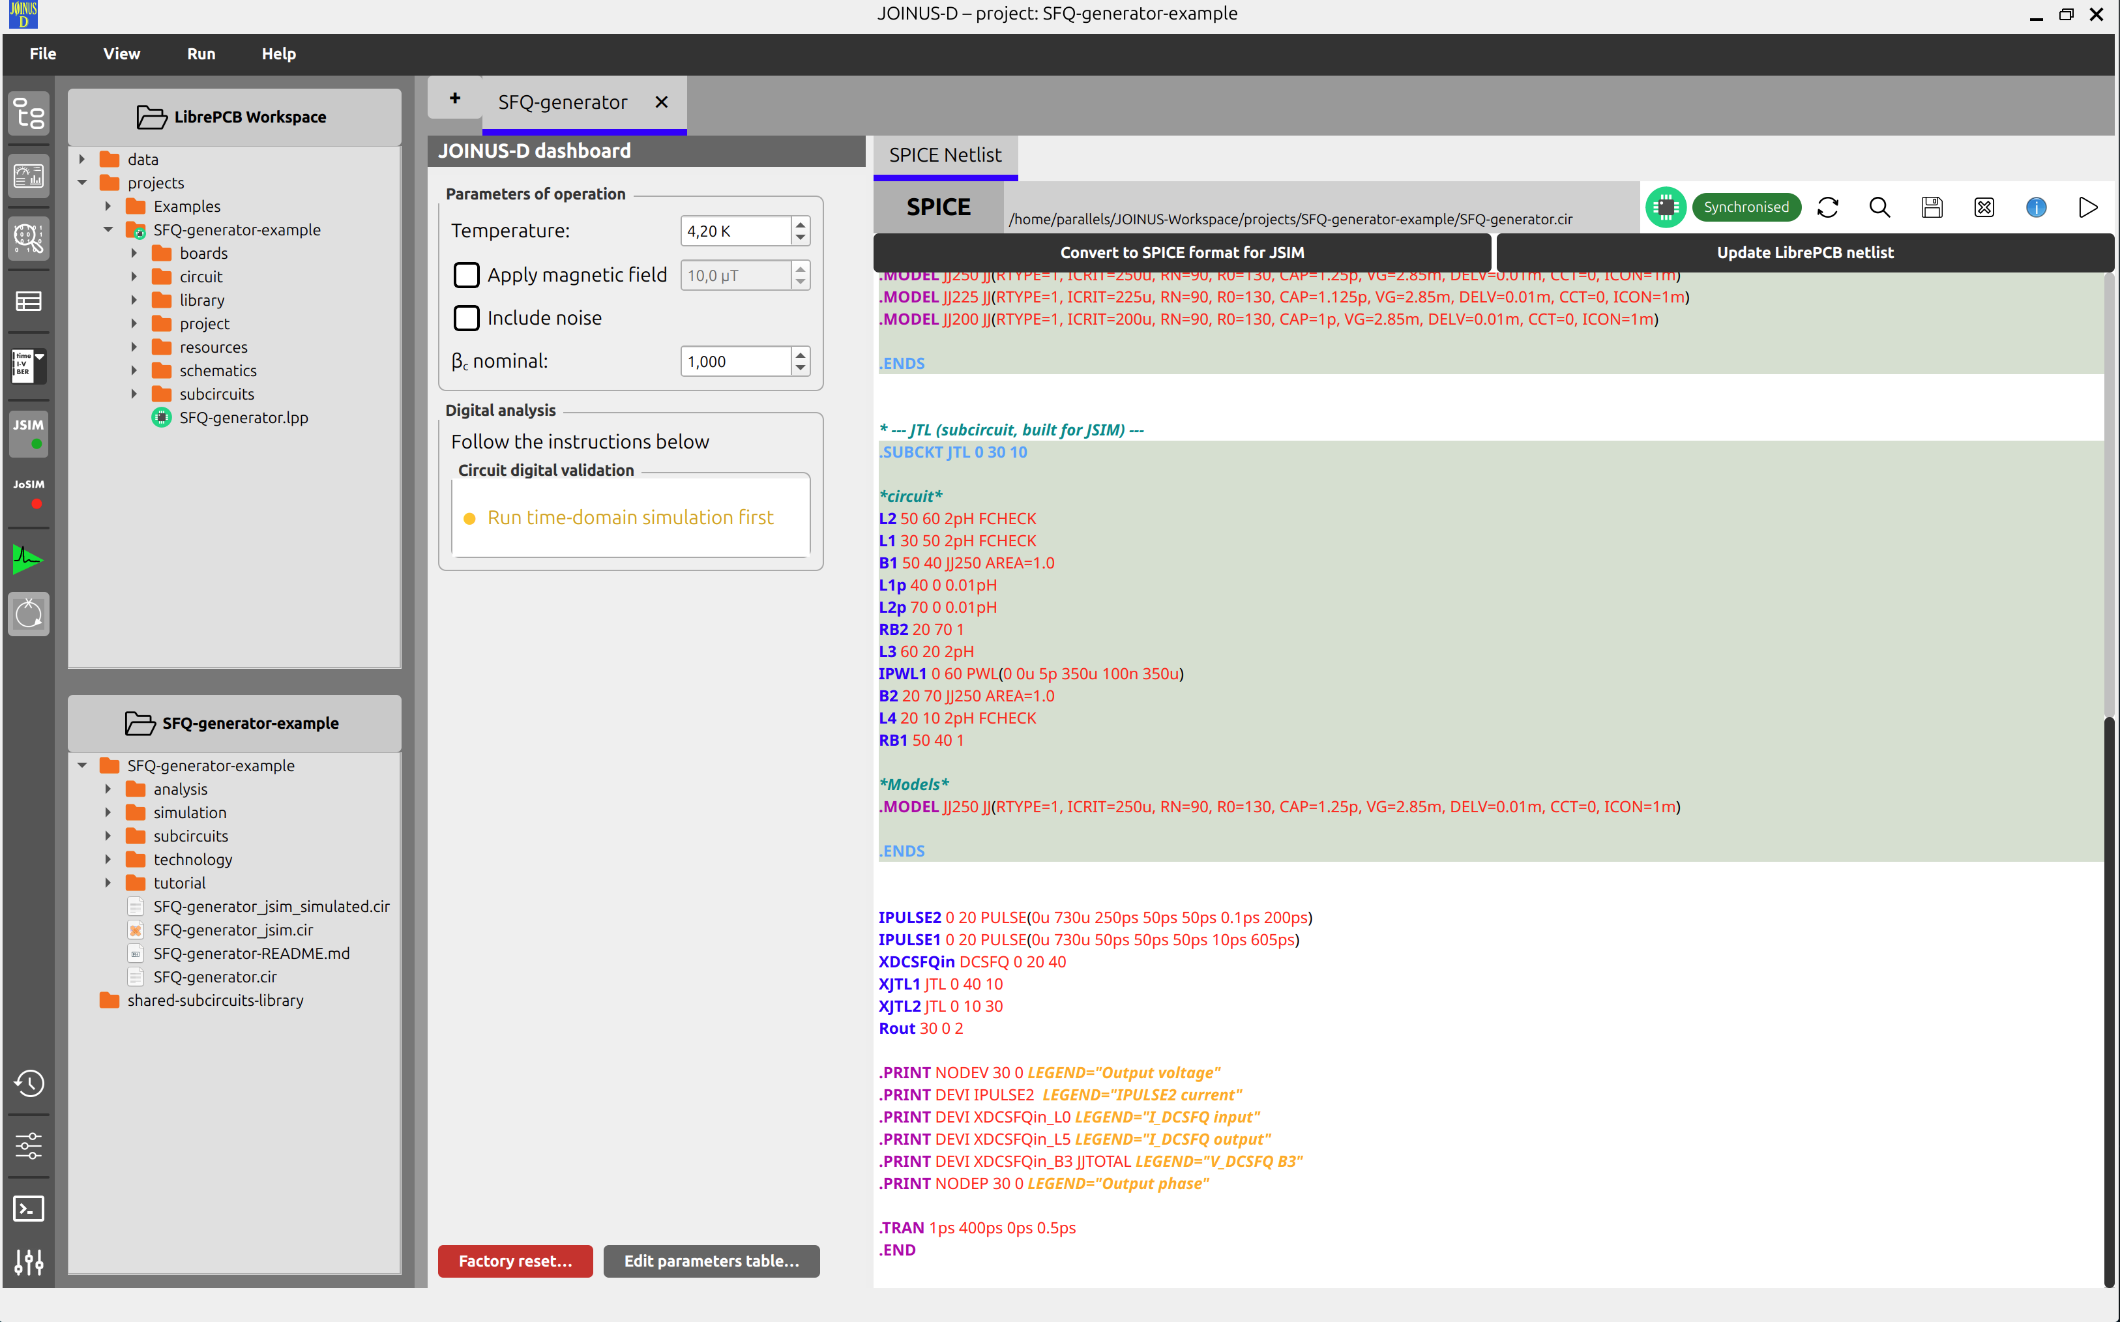Expand the data folder in workspace
The width and height of the screenshot is (2120, 1322).
[82, 159]
